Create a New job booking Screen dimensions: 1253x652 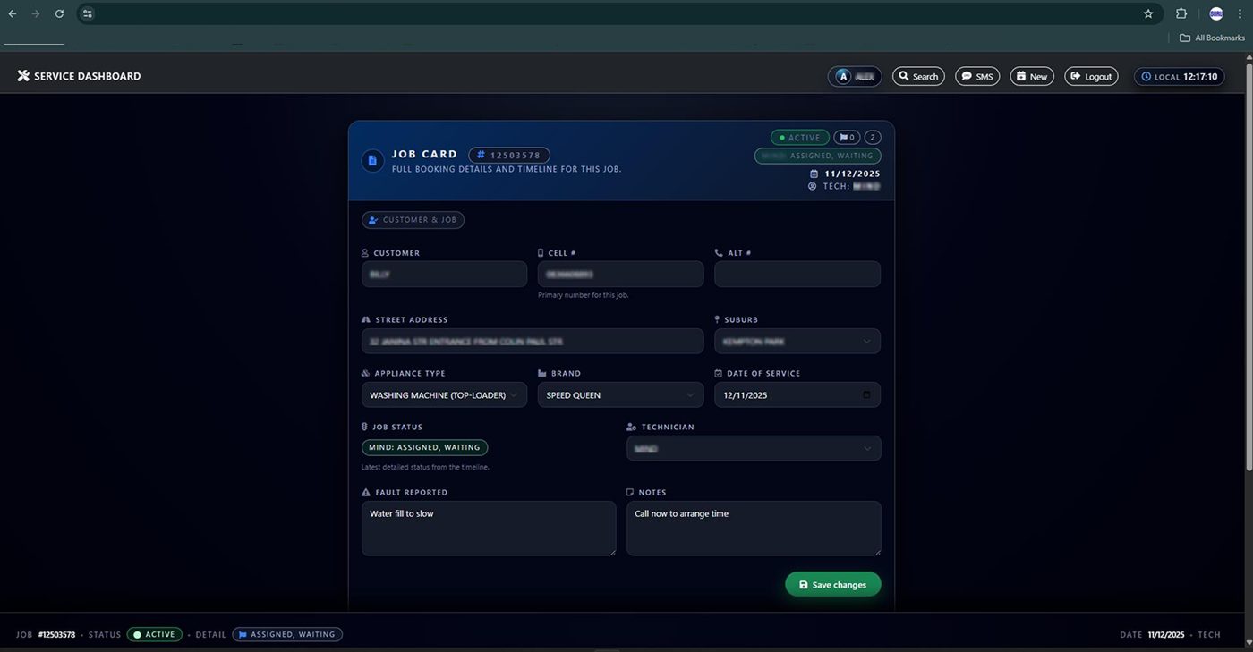1031,77
